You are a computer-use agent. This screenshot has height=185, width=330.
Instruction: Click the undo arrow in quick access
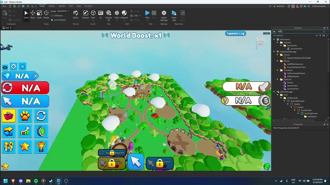pyautogui.click(x=33, y=6)
